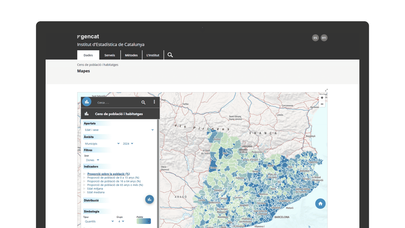
Task: Click the blue home icon on the map
Action: (320, 204)
